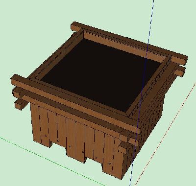196x186 pixels.
Task: Select the long rear top beam
Action: tap(129, 42)
